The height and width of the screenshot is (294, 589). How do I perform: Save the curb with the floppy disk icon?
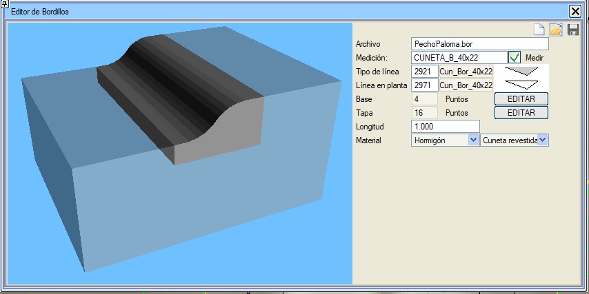(x=573, y=30)
